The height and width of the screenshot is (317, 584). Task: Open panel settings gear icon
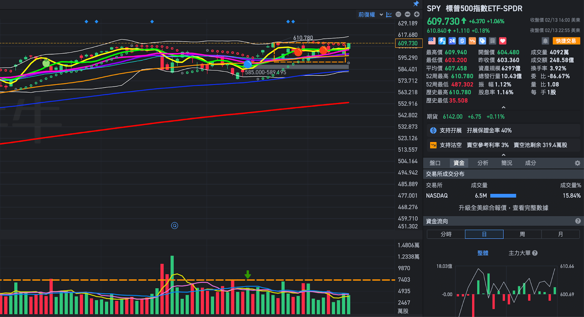[x=577, y=163]
